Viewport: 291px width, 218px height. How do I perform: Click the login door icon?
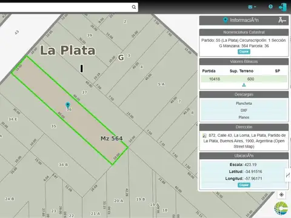click(283, 7)
